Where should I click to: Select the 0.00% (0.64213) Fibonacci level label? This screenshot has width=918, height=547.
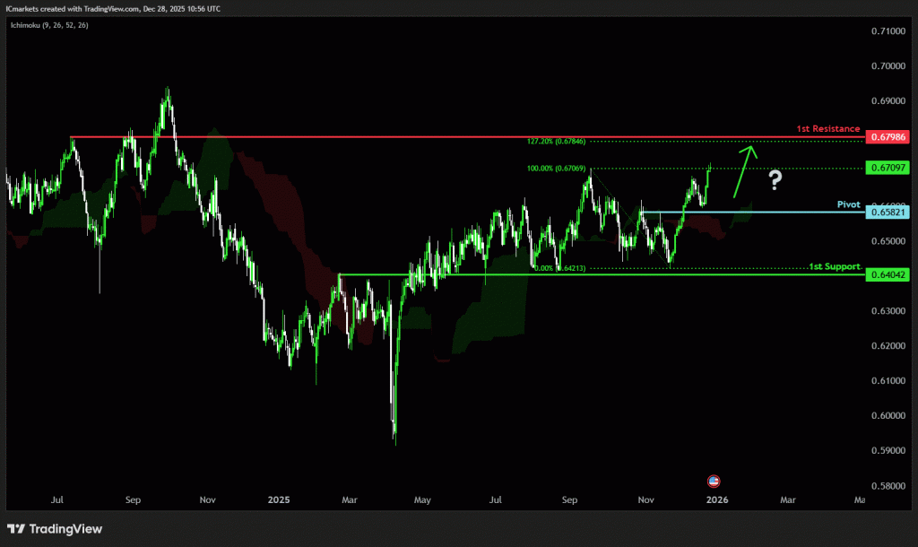click(559, 267)
